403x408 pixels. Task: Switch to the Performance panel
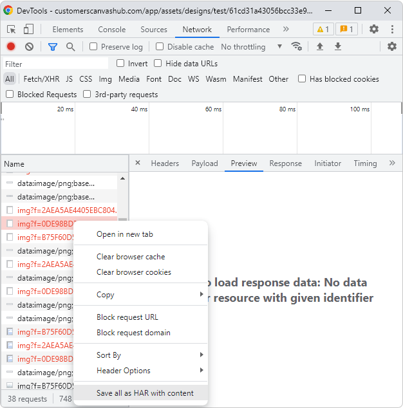(248, 30)
